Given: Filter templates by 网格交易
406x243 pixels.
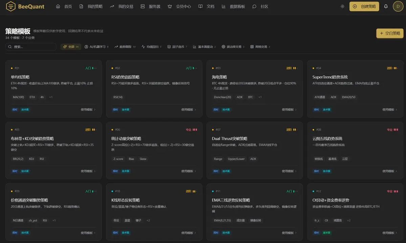Looking at the screenshot, I should point(260,47).
